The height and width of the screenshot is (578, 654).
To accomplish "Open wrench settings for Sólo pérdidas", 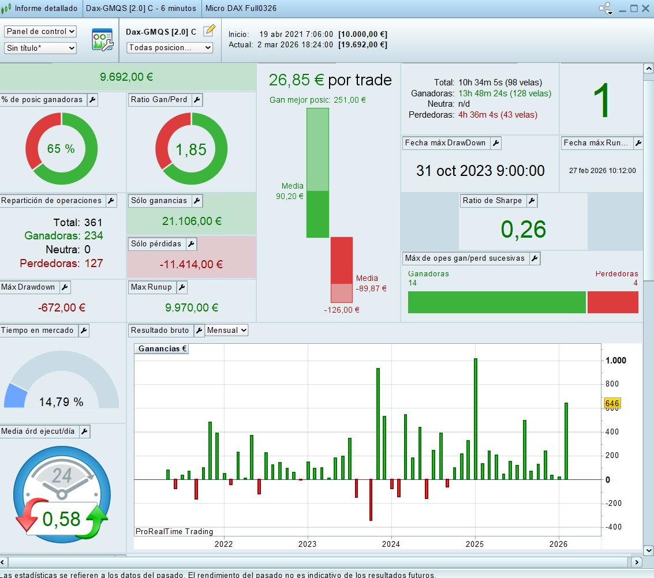I will point(191,244).
